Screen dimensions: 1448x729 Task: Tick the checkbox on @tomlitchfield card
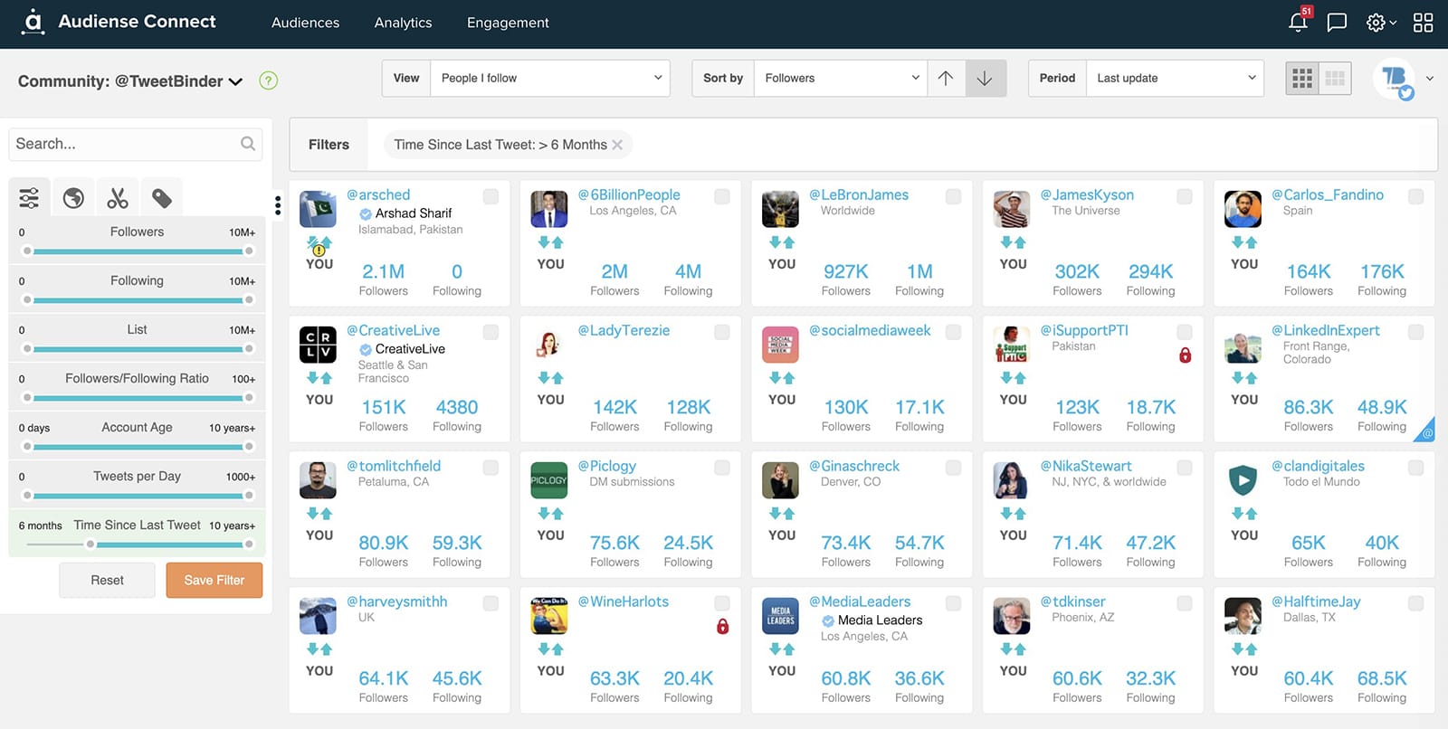point(491,468)
